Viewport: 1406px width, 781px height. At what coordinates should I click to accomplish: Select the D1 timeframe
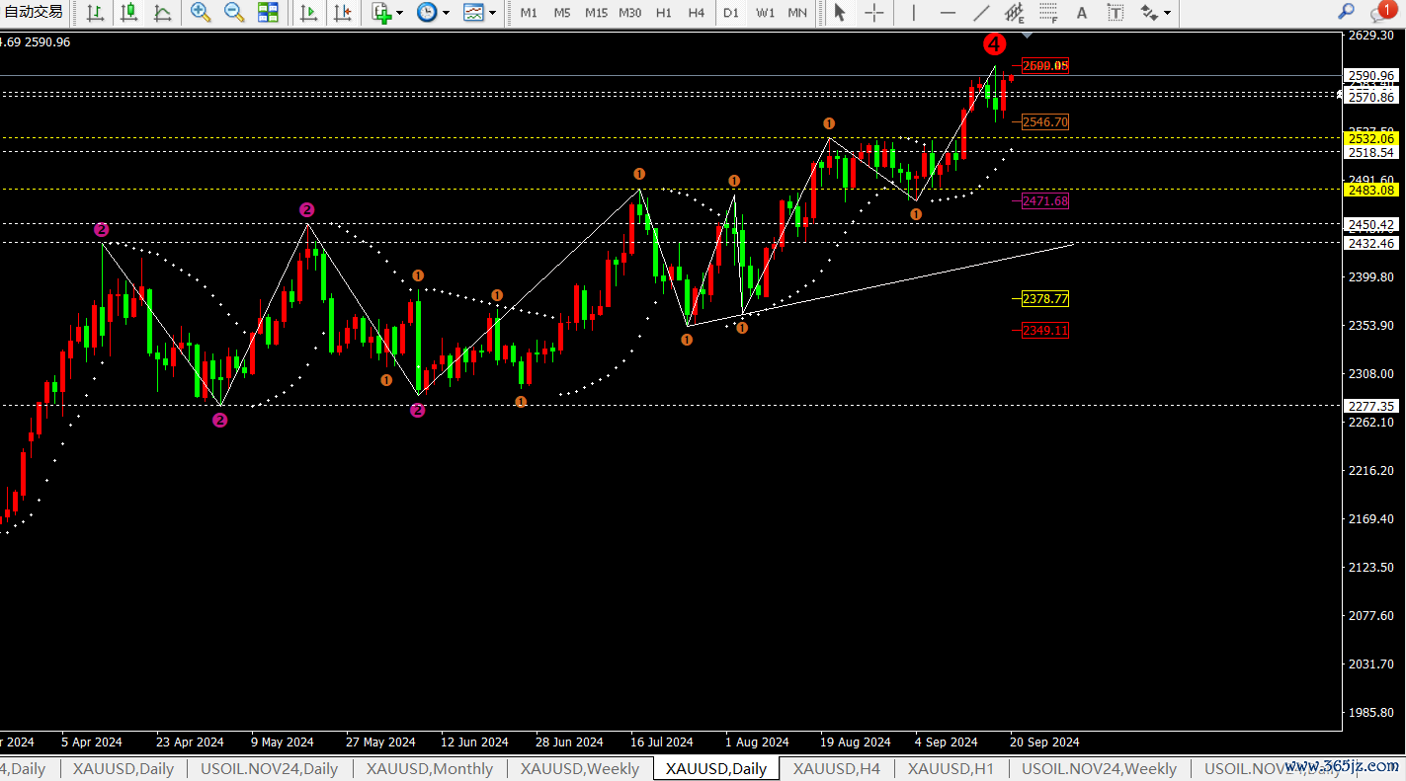coord(730,13)
